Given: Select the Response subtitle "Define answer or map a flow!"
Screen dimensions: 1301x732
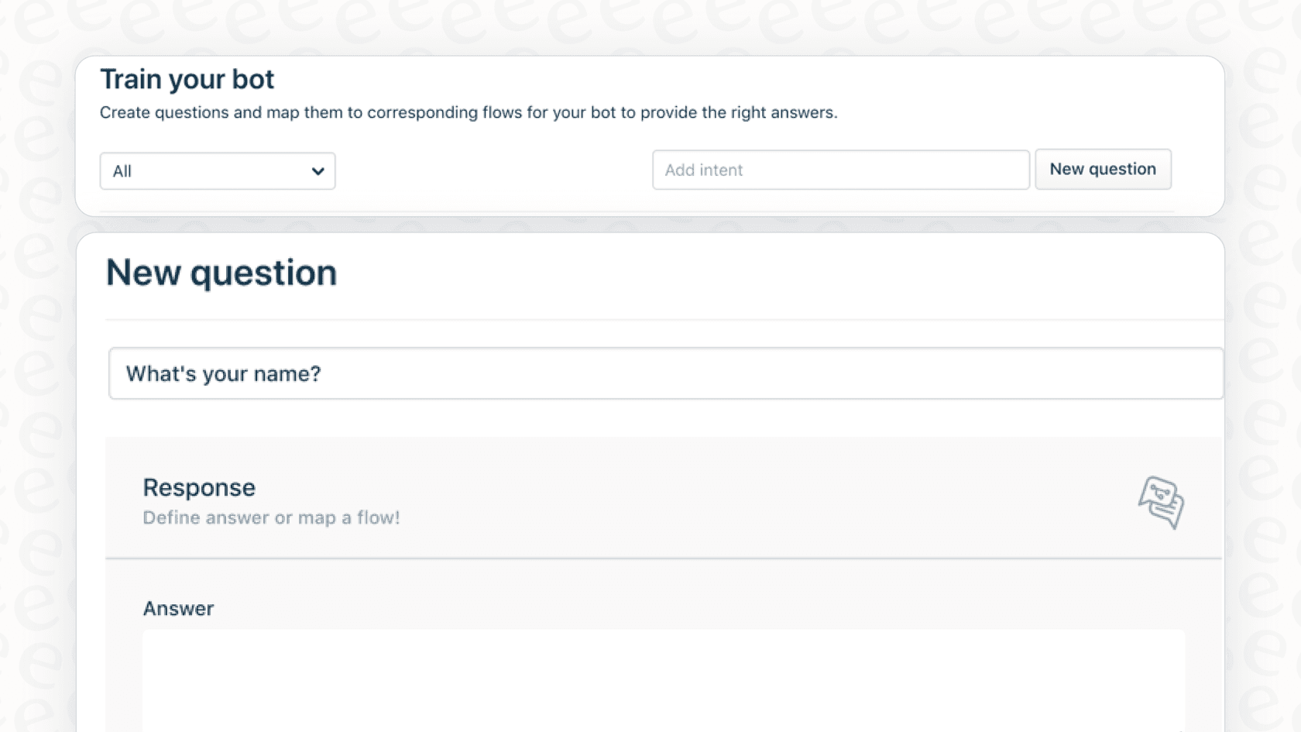Looking at the screenshot, I should click(271, 517).
